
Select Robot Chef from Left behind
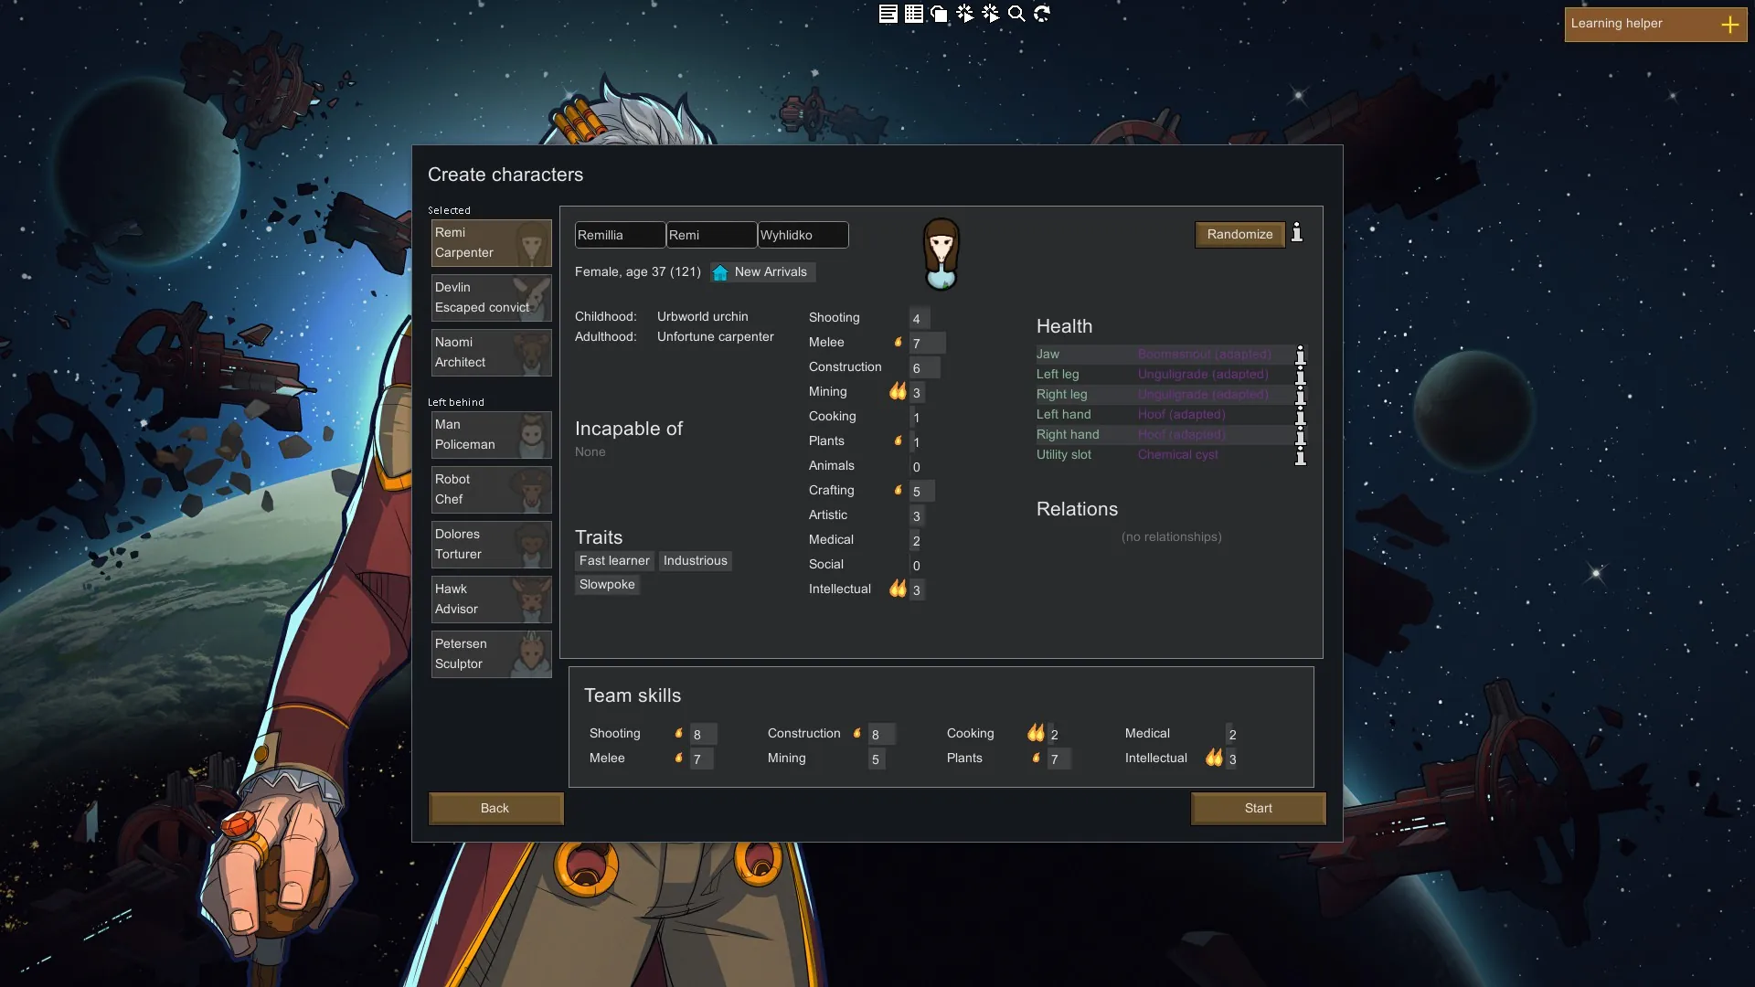point(491,490)
